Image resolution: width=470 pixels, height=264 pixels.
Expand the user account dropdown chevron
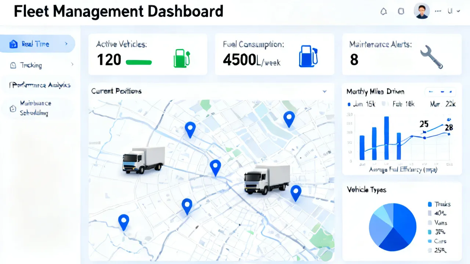tap(458, 11)
